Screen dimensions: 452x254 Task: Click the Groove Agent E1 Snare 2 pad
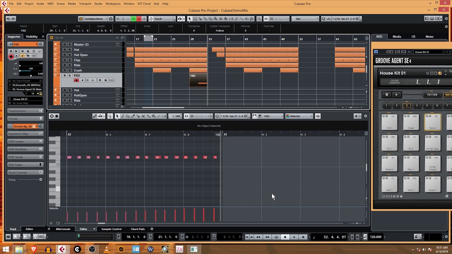click(389, 164)
